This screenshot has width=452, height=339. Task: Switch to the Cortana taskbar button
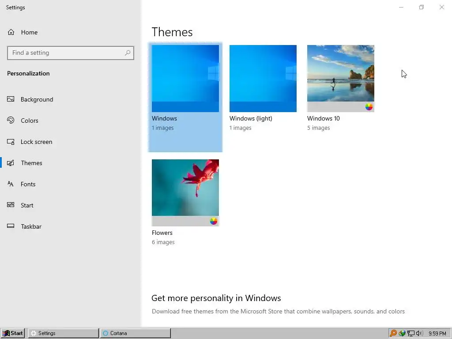click(x=136, y=333)
